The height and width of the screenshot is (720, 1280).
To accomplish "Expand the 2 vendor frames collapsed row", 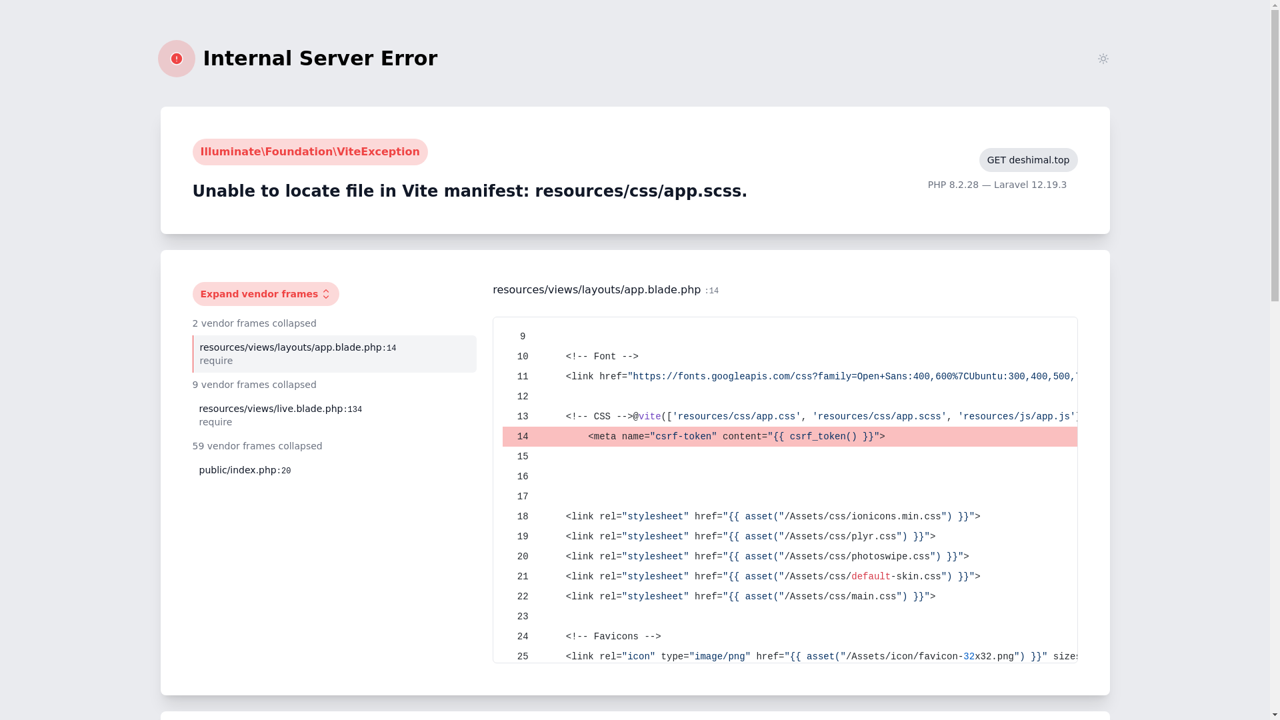I will coord(254,323).
